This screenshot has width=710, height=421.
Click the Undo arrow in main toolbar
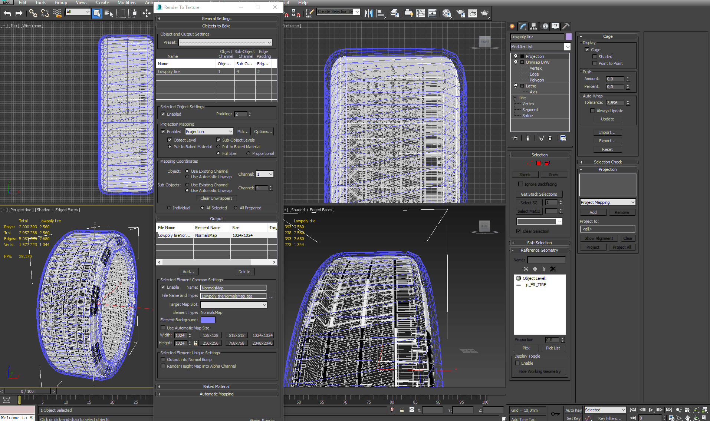[7, 13]
